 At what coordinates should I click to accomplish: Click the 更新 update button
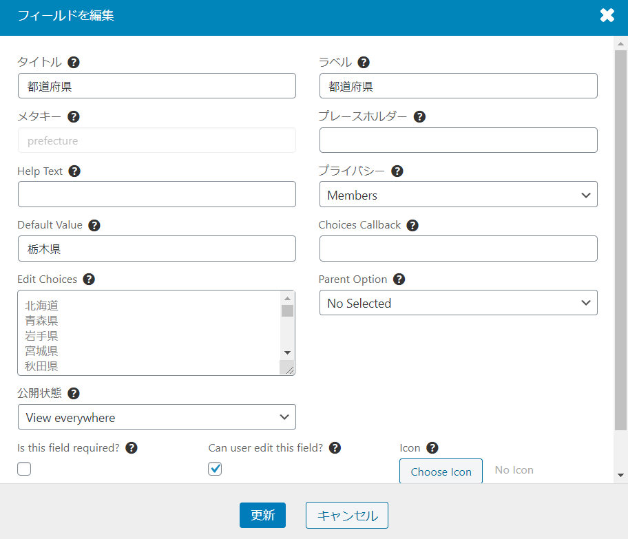click(263, 515)
